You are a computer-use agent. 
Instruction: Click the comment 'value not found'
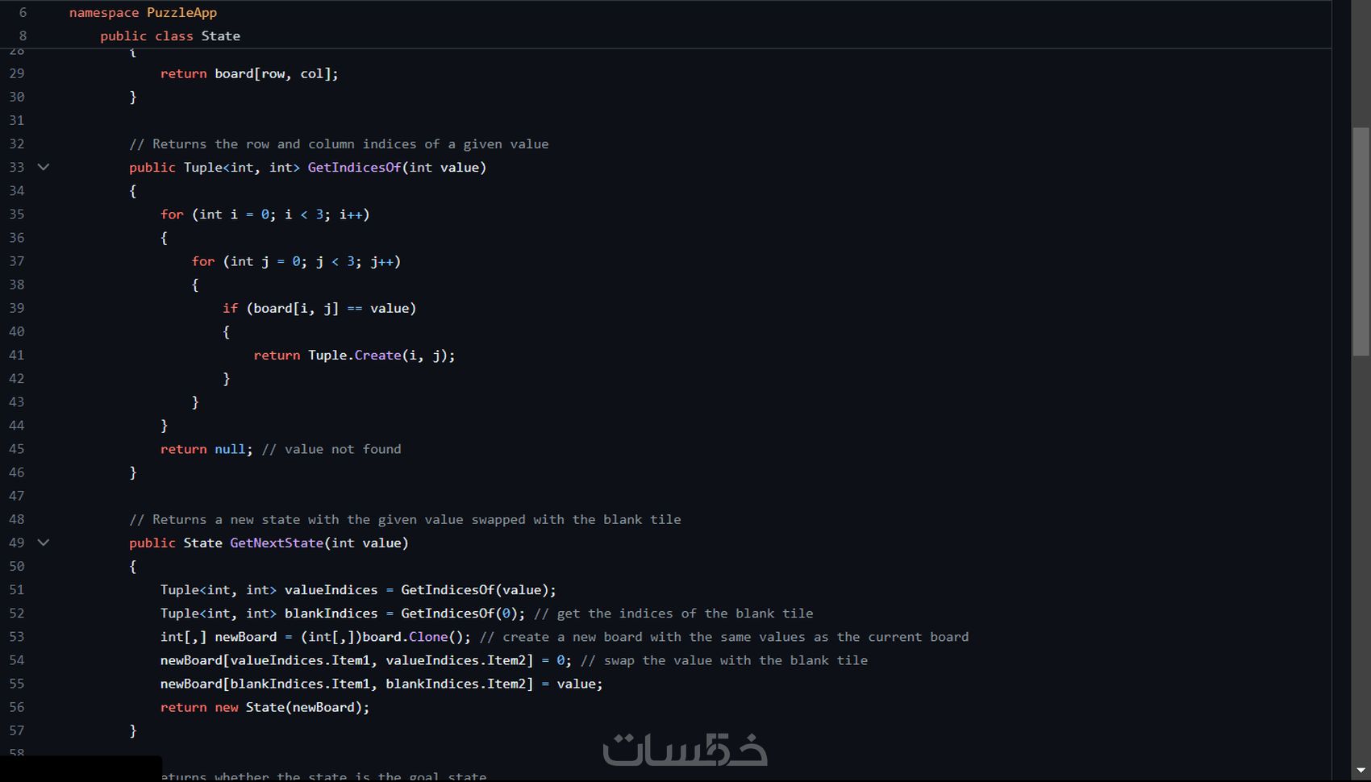click(x=331, y=449)
